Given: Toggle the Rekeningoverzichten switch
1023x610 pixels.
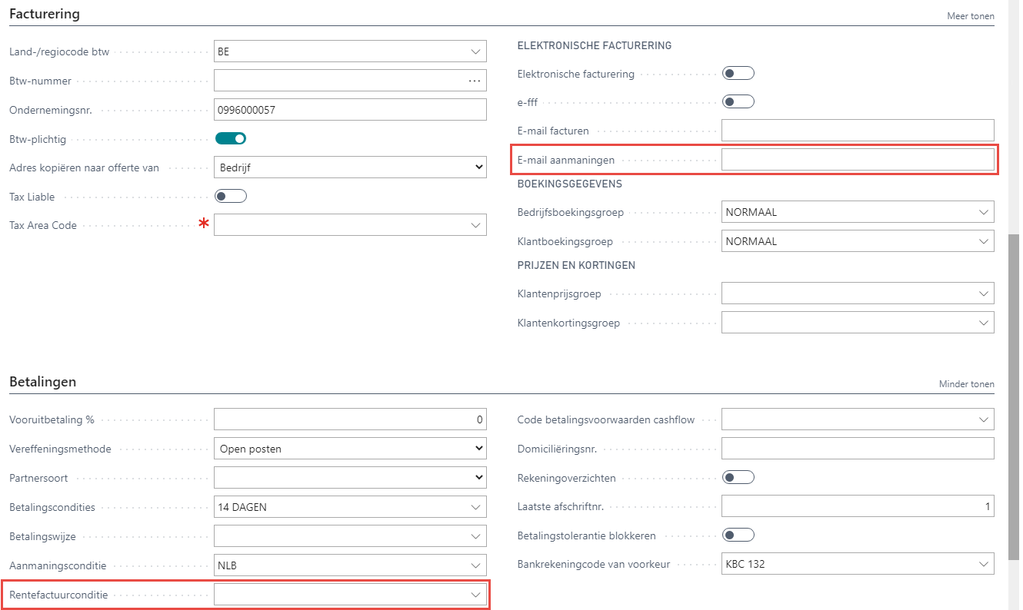Looking at the screenshot, I should click(738, 478).
